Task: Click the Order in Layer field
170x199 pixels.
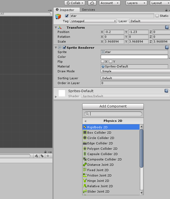Action: point(135,83)
